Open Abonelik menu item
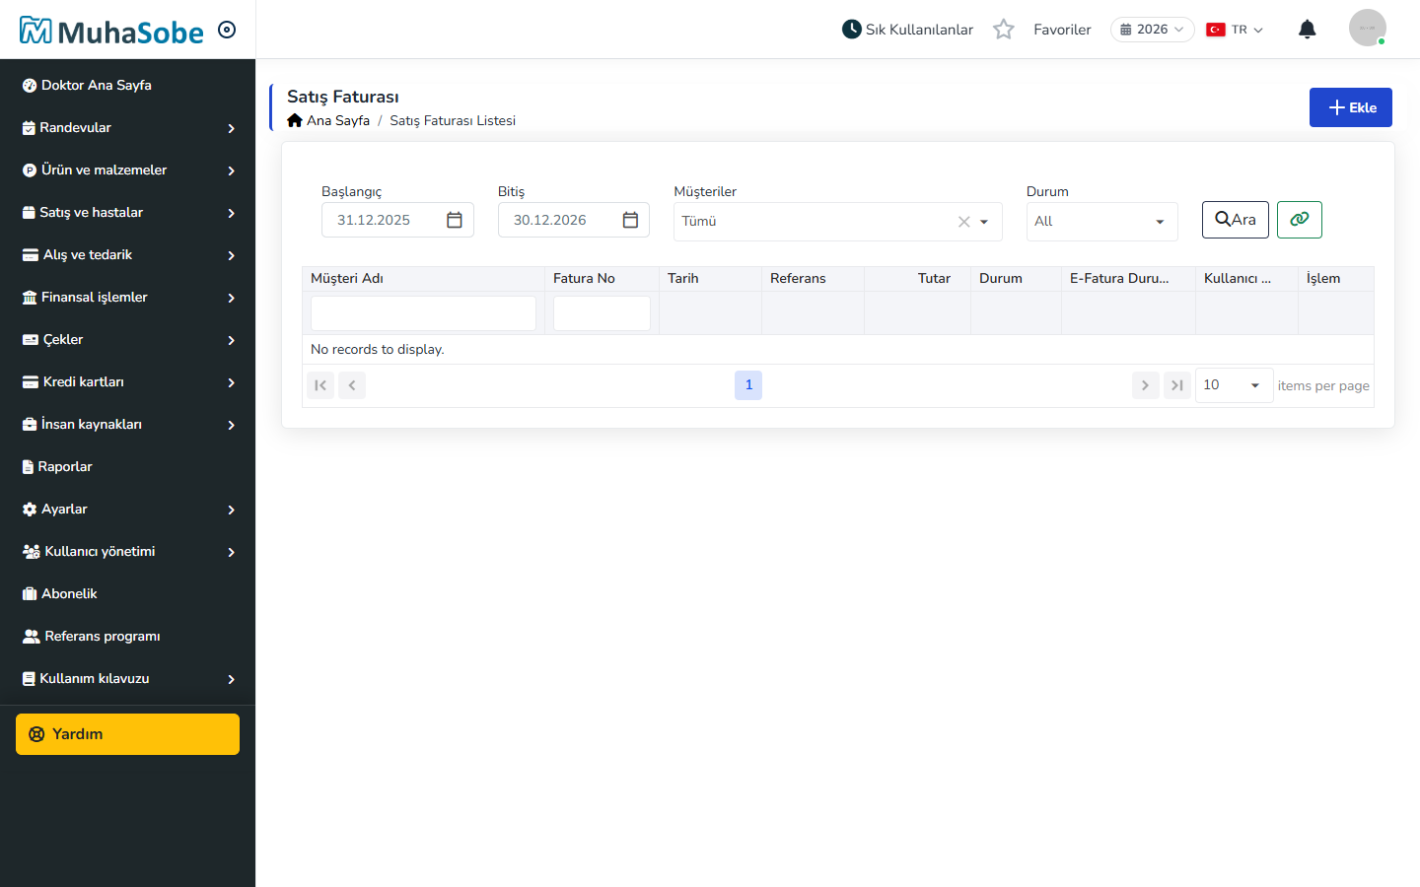This screenshot has height=887, width=1420. 128,594
